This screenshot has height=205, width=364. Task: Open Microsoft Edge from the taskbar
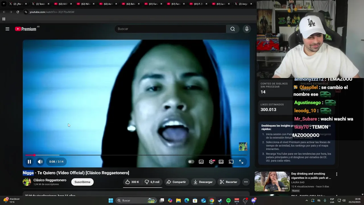tap(187, 200)
